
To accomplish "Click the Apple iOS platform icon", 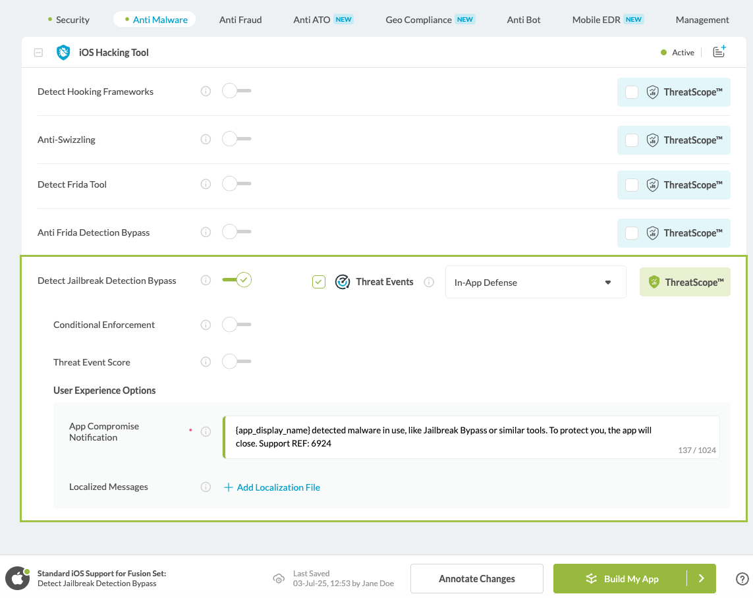I will (x=18, y=579).
